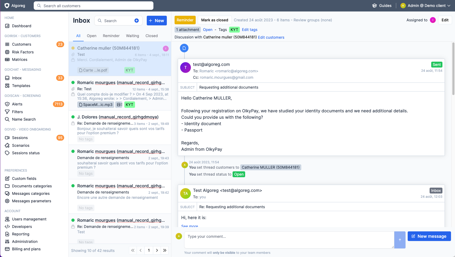Screen dimensions: 455x257
Task: Click the pink assignee avatar in header
Action: pos(433,20)
